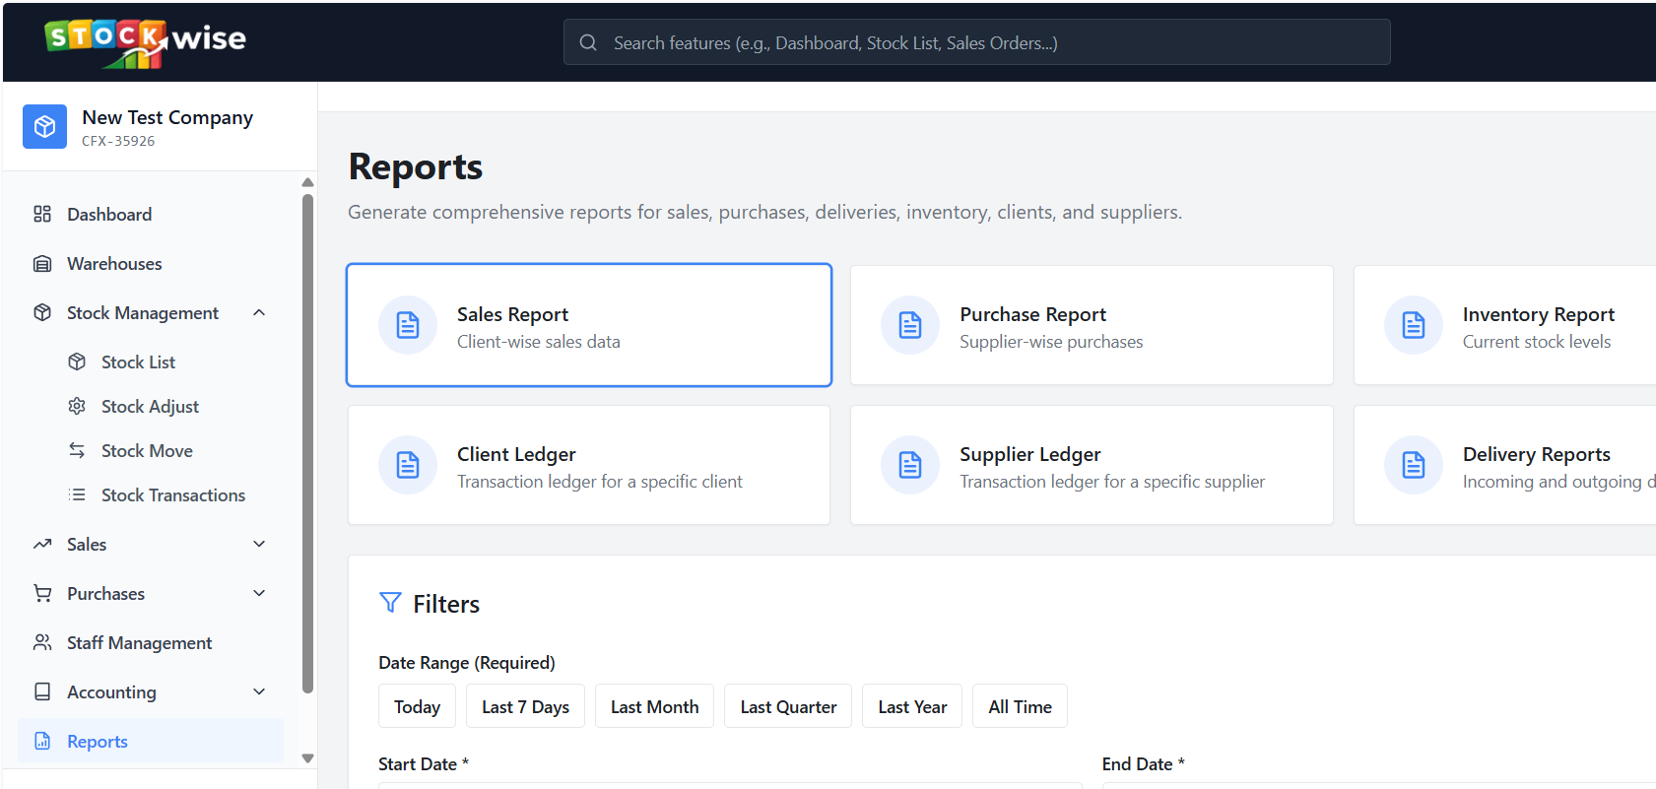Viewport: 1656px width, 789px height.
Task: Click the New Test Company name
Action: click(x=167, y=117)
